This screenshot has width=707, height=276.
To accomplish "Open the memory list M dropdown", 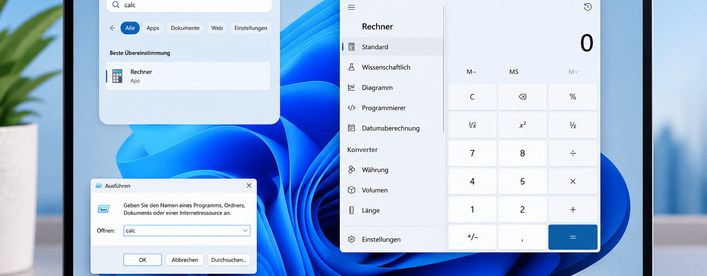I will click(573, 72).
